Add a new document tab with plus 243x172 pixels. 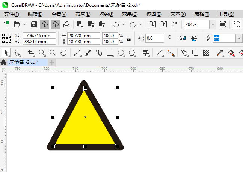point(52,62)
